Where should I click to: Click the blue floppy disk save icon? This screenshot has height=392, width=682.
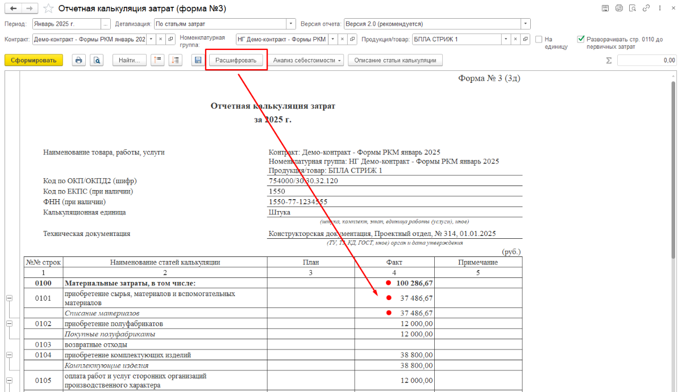198,60
